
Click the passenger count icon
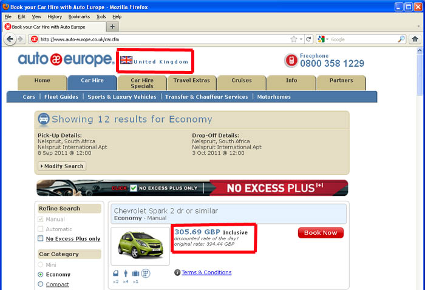tap(126, 273)
